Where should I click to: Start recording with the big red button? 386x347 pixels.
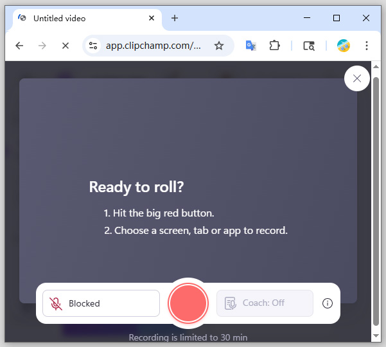(x=188, y=303)
